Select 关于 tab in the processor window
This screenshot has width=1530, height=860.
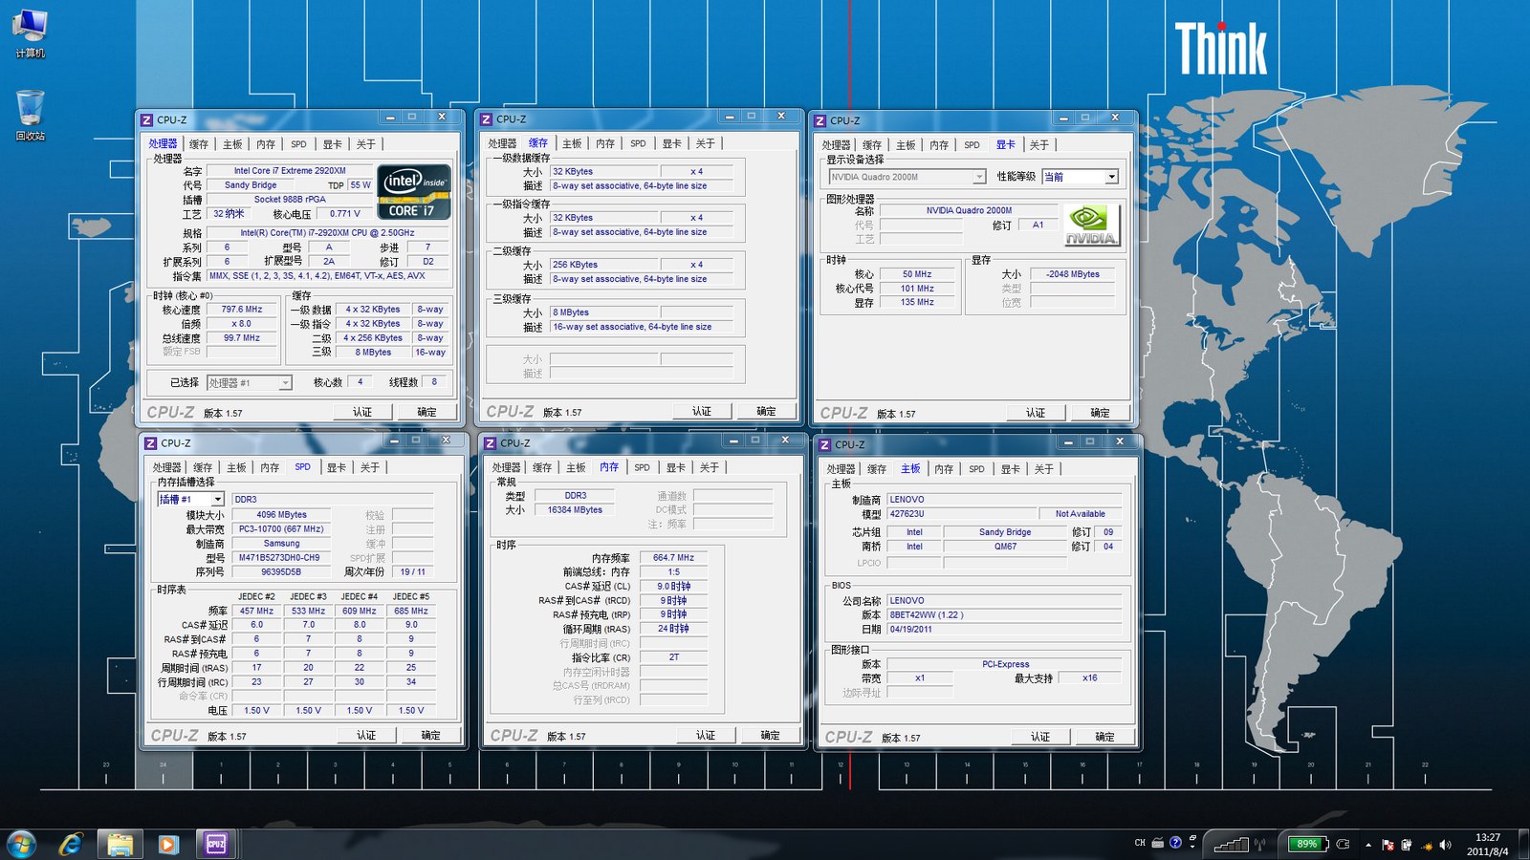tap(365, 144)
